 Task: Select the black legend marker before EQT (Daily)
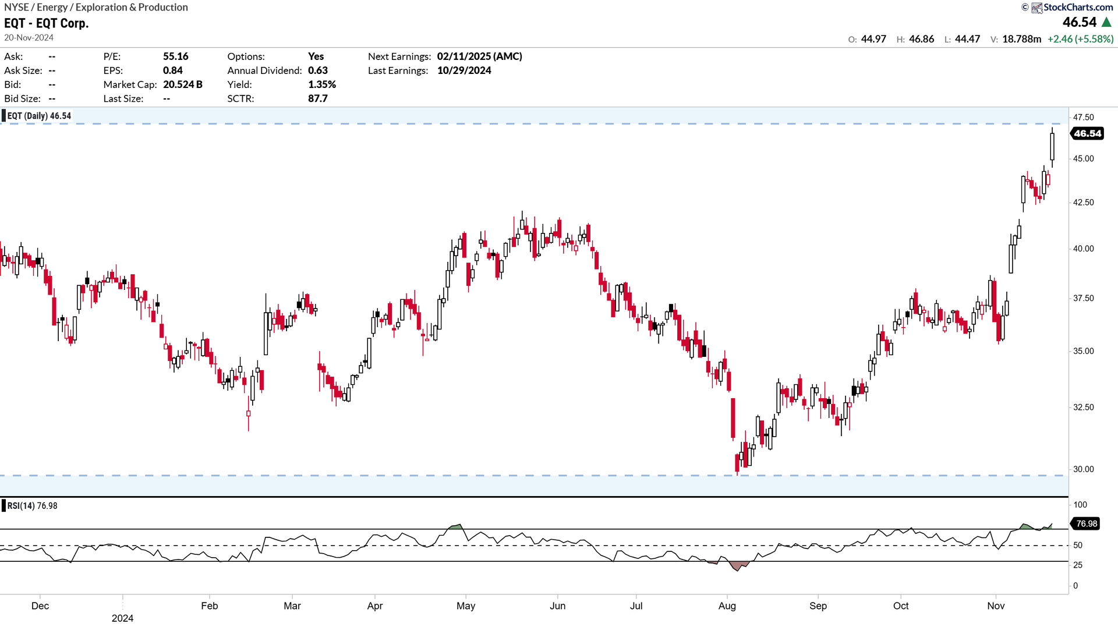[5, 115]
